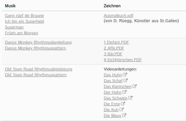Download Ausmalbuch.pdf

(x=119, y=15)
